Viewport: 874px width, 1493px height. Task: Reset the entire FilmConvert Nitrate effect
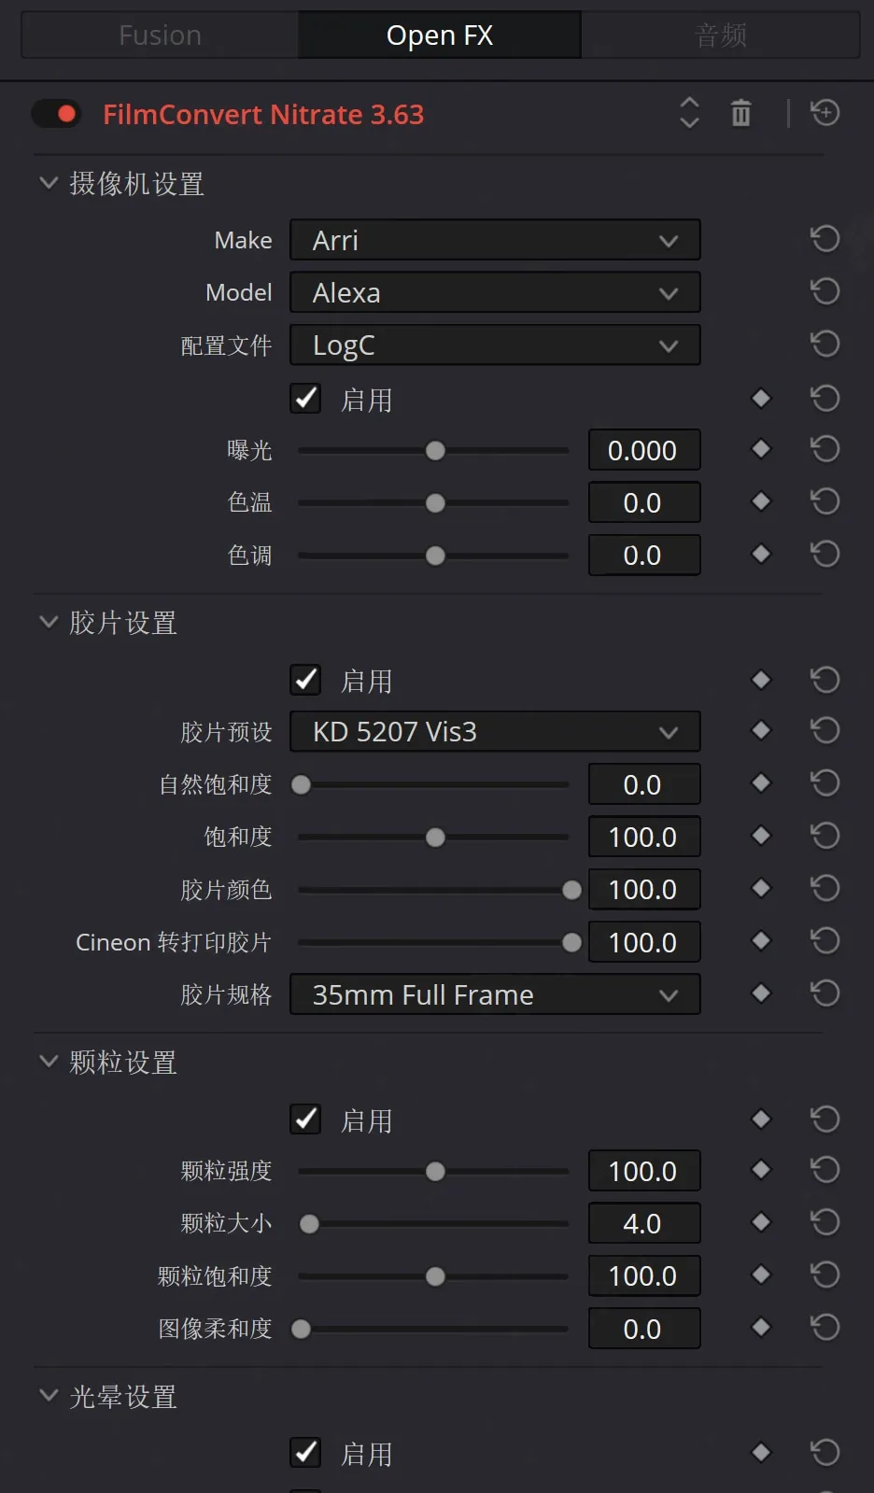[x=825, y=114]
